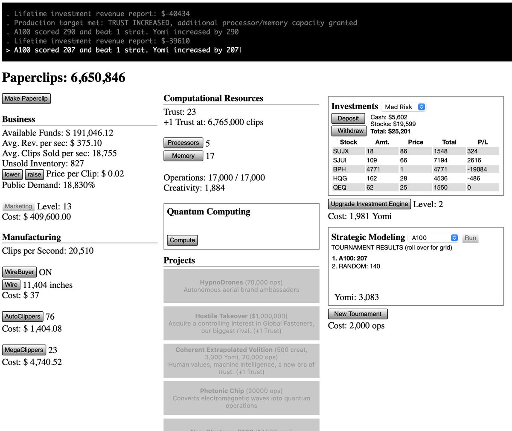Click the TRUST INCREASED console message
The image size is (512, 431).
181,23
